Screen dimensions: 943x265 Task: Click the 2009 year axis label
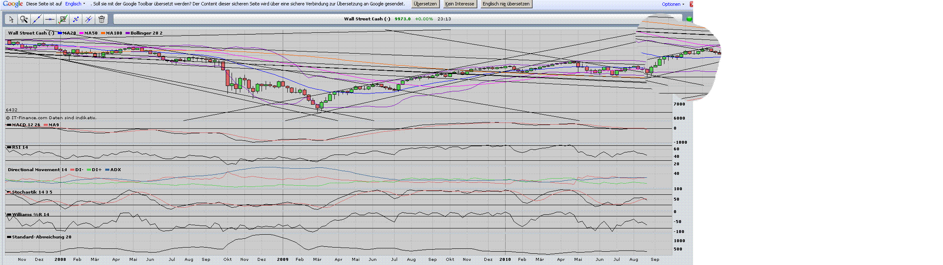coord(283,260)
